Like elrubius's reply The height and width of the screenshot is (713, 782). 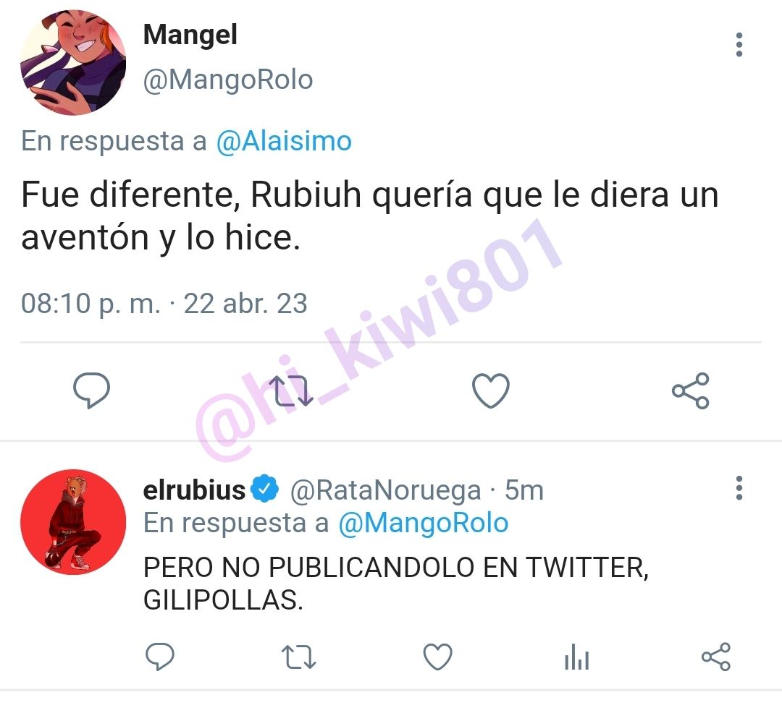[x=437, y=657]
